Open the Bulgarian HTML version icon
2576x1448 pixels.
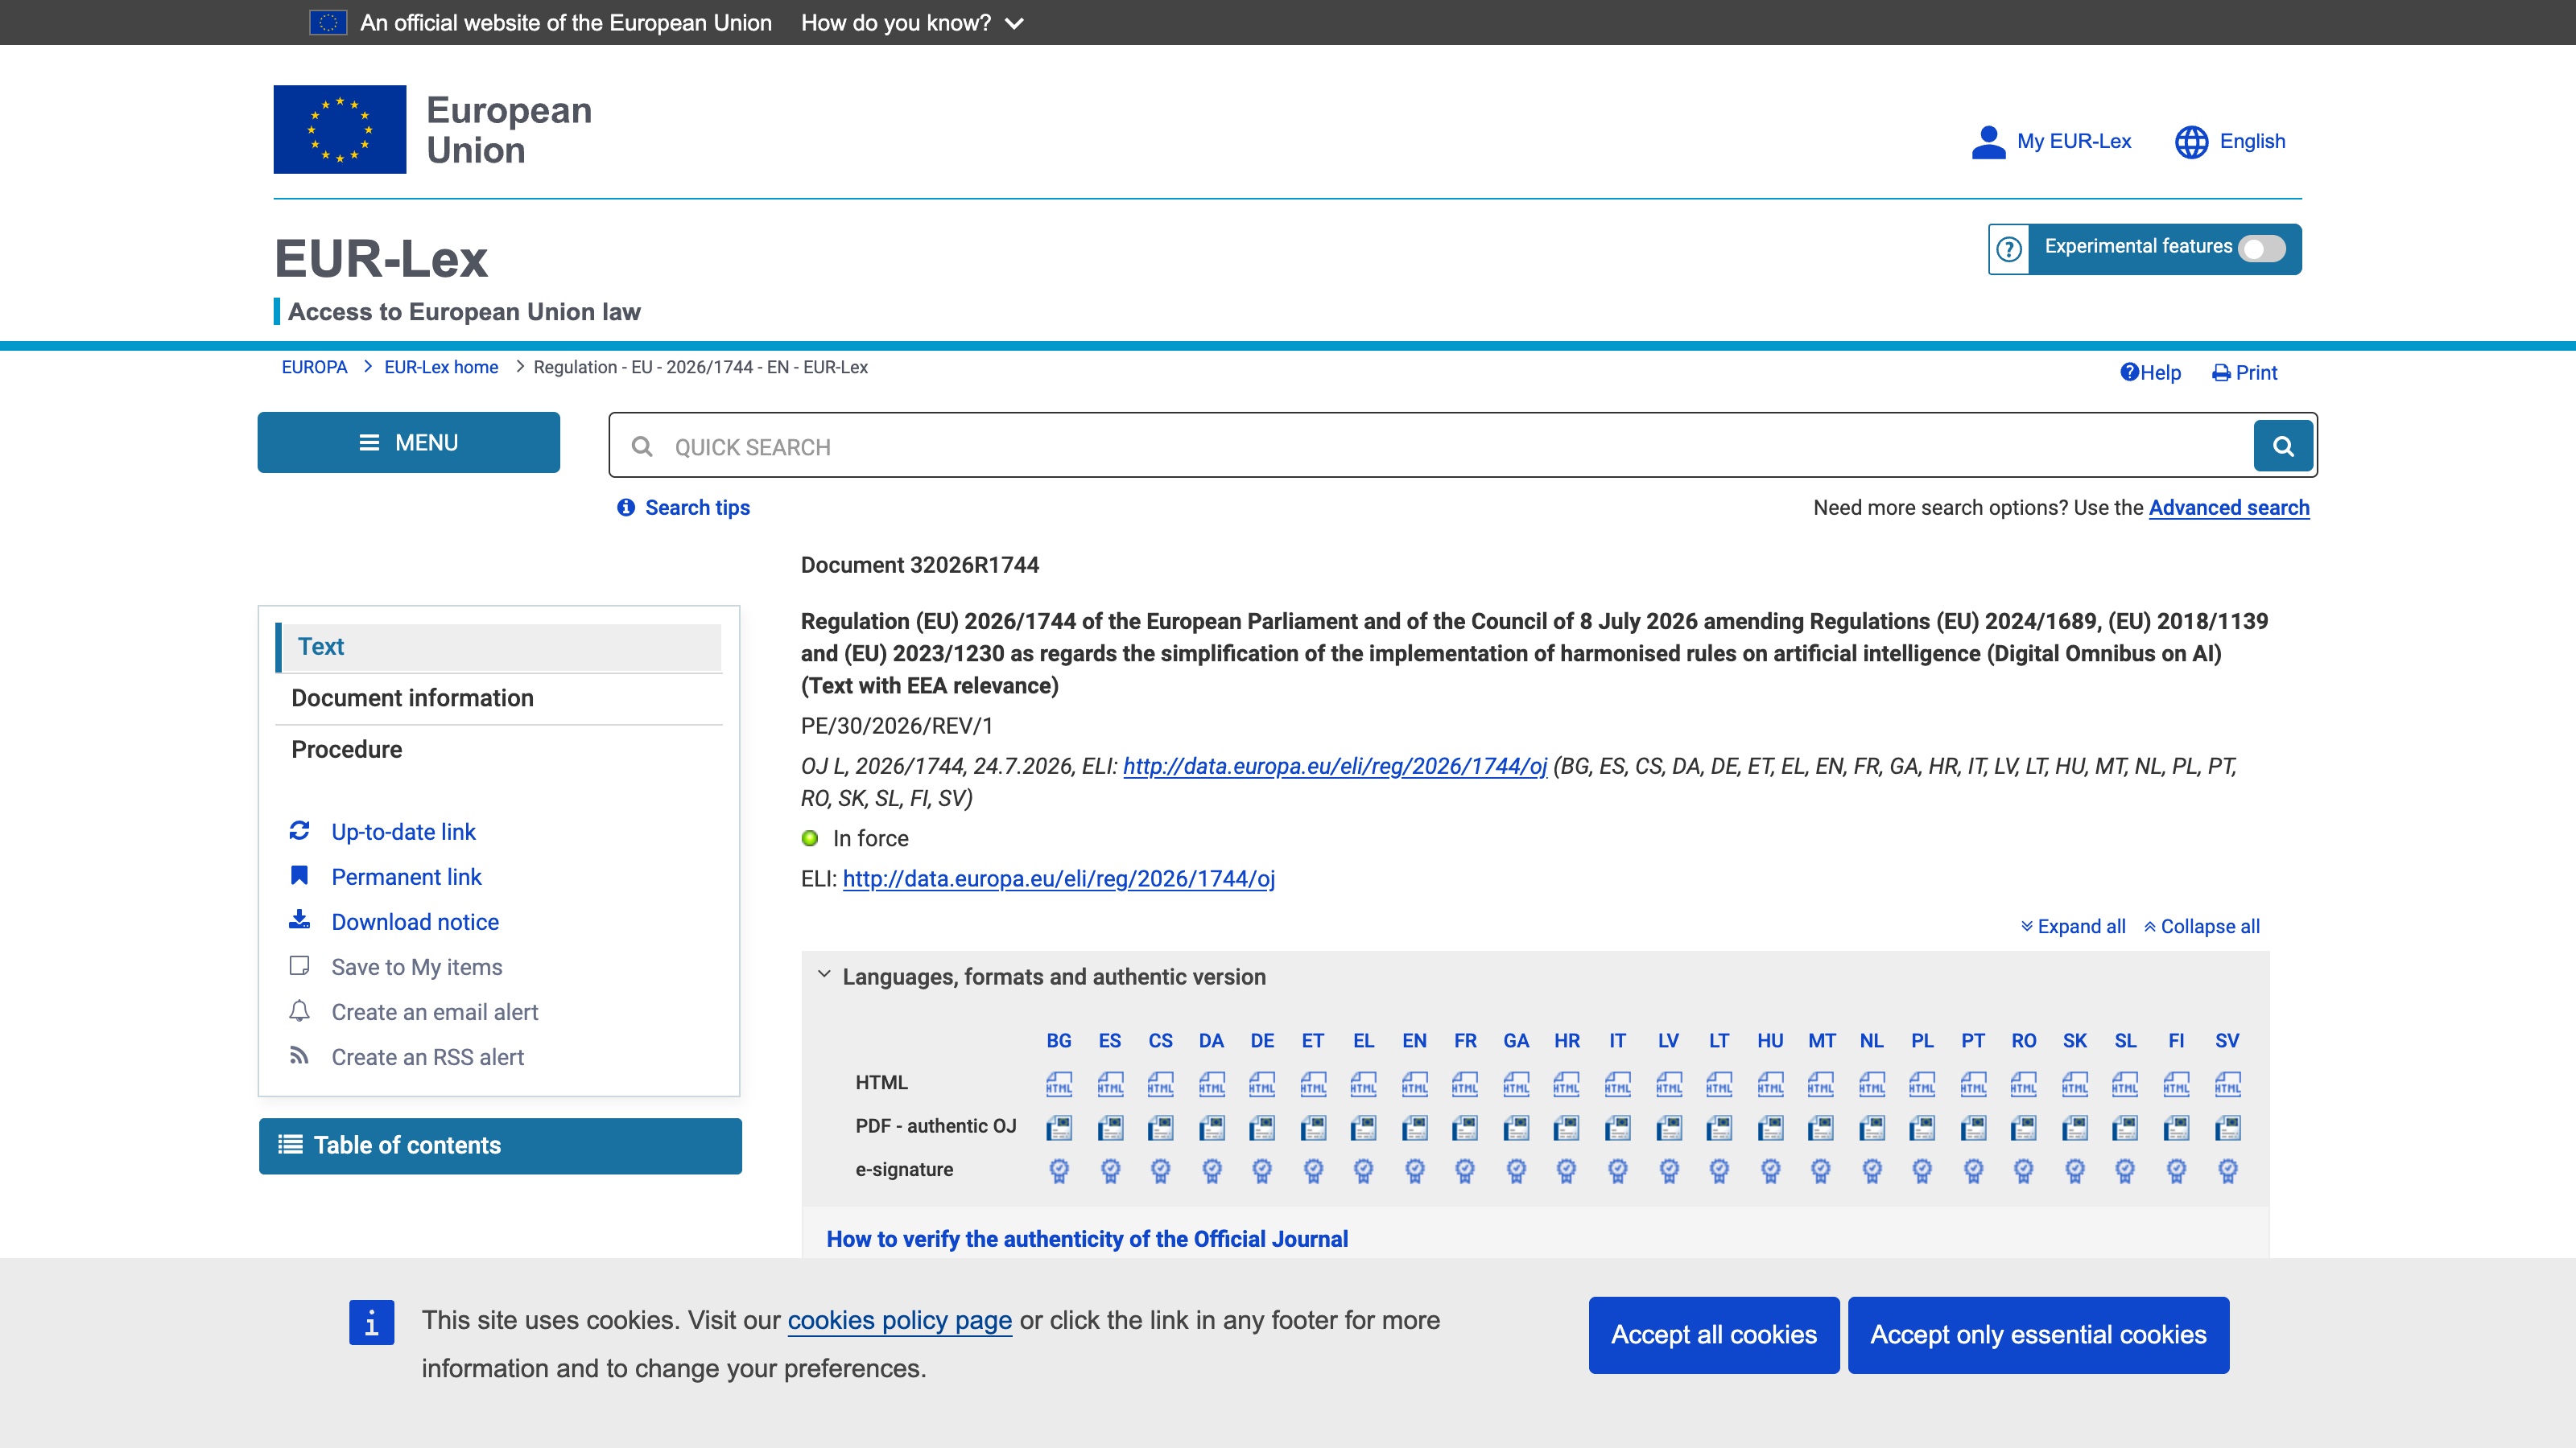[1059, 1084]
